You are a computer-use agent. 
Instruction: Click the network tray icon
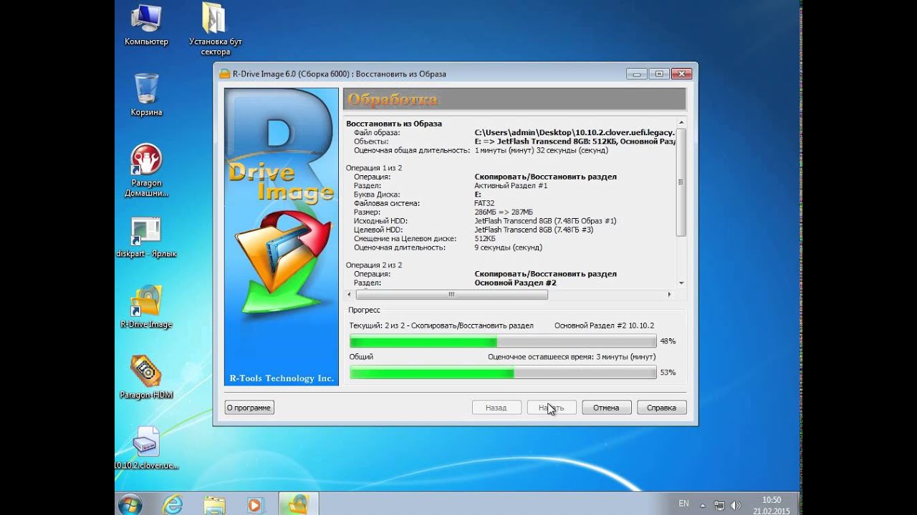point(719,505)
